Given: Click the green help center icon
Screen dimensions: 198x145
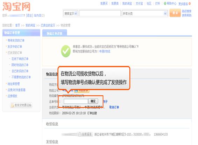Looking at the screenshot, I should click(x=165, y=4).
